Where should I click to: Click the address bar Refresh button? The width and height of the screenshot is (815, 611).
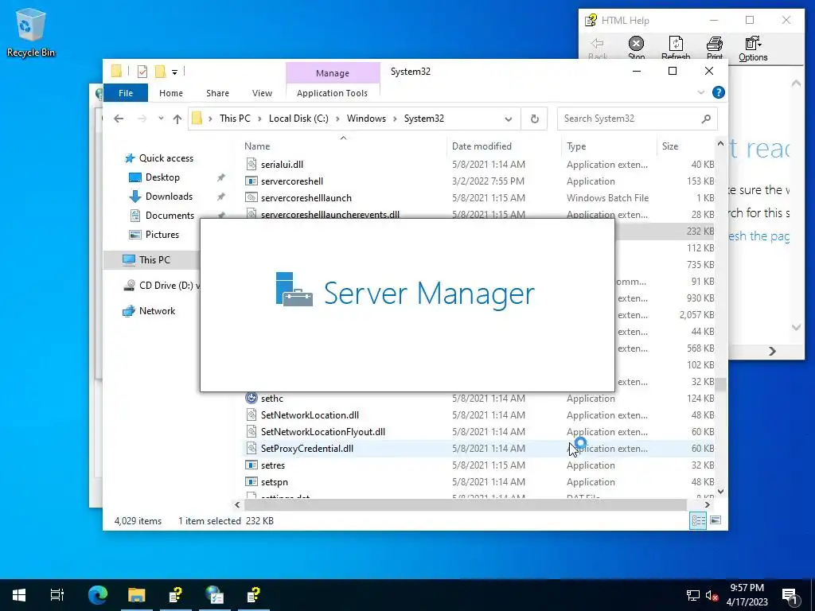coord(534,119)
